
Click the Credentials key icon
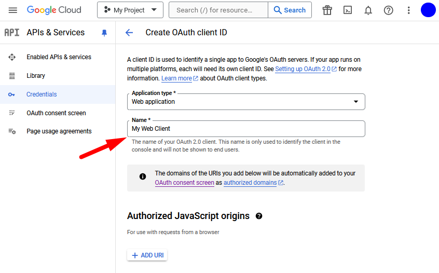click(11, 94)
